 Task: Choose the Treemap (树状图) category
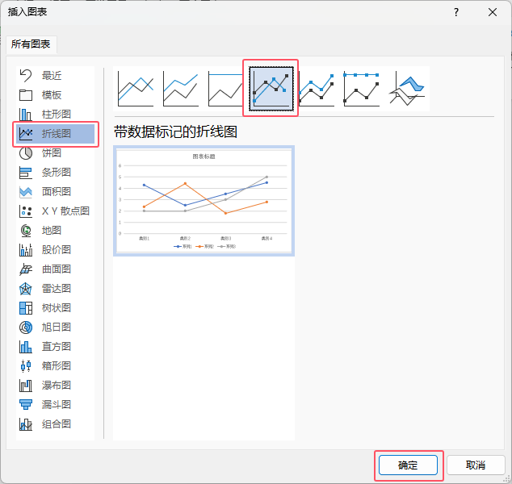[x=55, y=308]
